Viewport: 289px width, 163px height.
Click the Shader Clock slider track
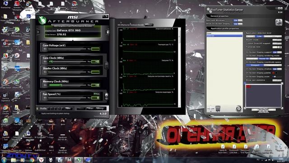67,72
